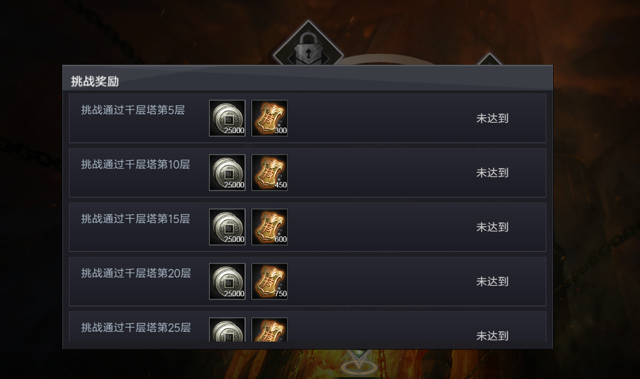Click 未达到 status for floor 20
Screen dimensions: 640x379
(493, 282)
